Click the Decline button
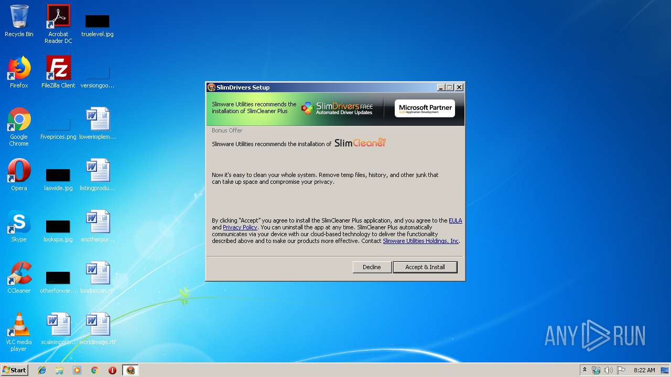This screenshot has width=671, height=377. [x=372, y=267]
